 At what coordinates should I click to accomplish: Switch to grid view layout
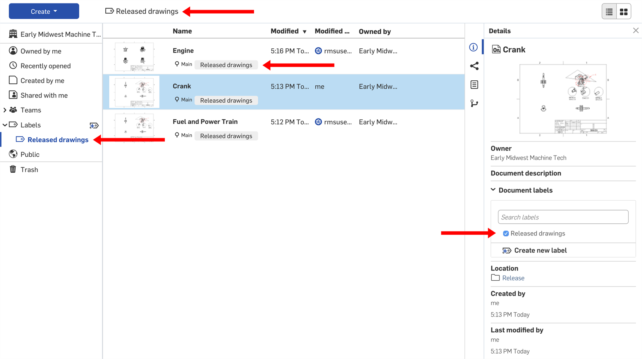pyautogui.click(x=624, y=12)
